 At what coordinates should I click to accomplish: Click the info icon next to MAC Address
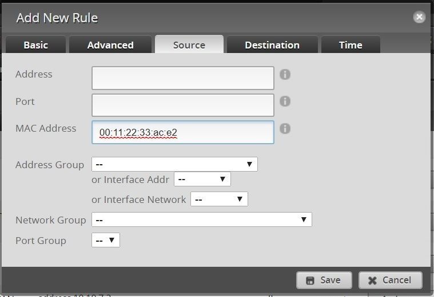[x=285, y=128]
